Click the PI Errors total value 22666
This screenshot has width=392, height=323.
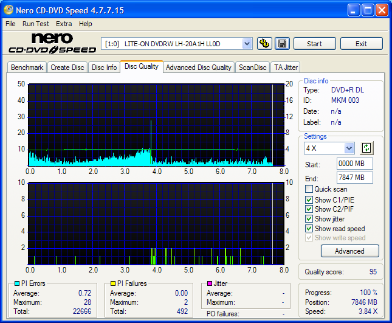click(82, 311)
